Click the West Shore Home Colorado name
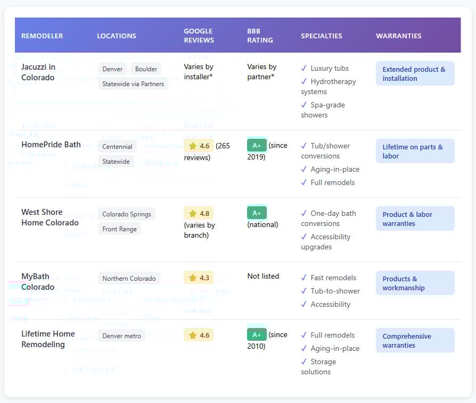The width and height of the screenshot is (476, 403). (50, 217)
